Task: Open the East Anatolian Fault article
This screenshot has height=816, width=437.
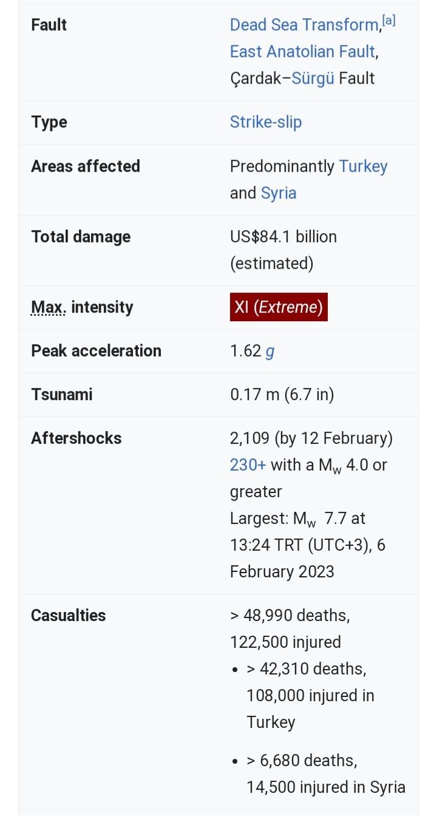Action: tap(302, 52)
